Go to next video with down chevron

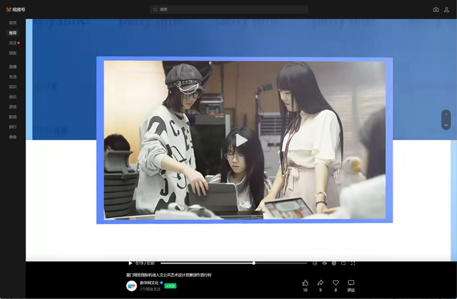click(446, 125)
